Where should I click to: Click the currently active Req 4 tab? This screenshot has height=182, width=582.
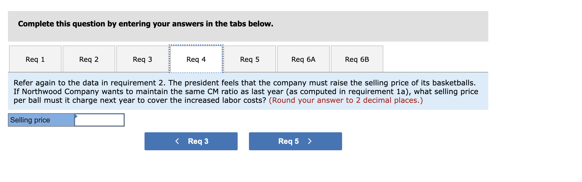196,59
